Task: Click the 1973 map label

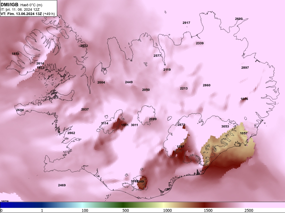Action: 40,68
